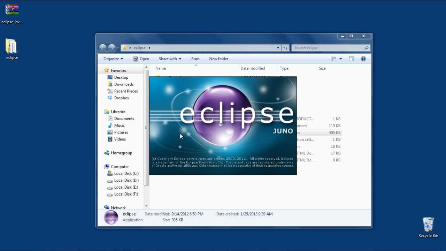Refresh the eclipse folder view
Screen dimensions: 446x251
click(x=285, y=48)
